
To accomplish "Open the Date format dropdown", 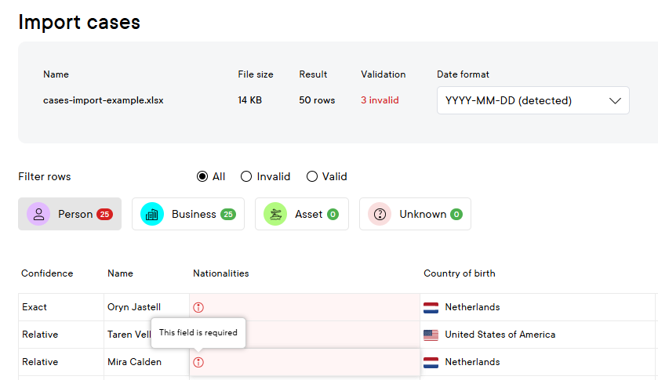I will 533,100.
